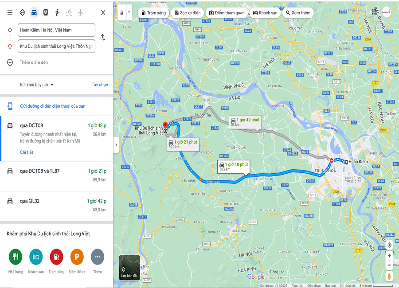Click Tùy chọn route options
Screen dimensions: 399x288
coord(100,85)
